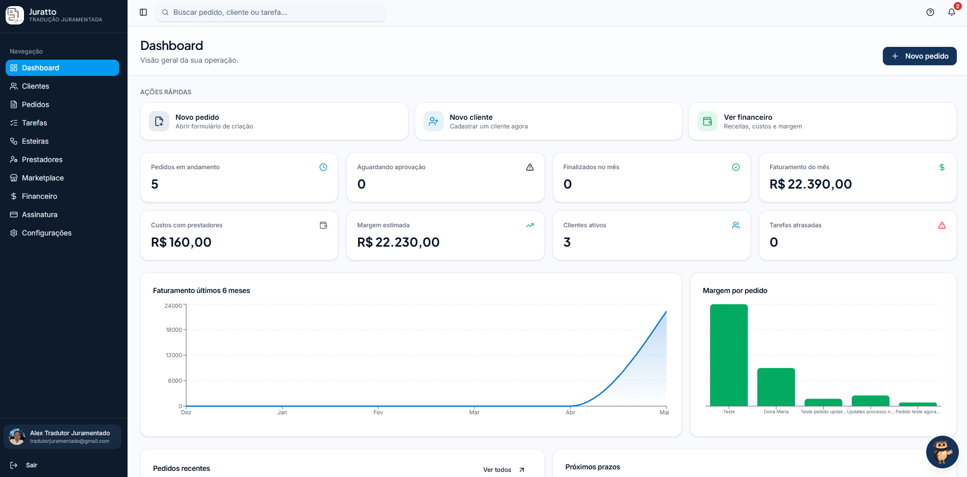Open the Ver financeiro quick action card
The image size is (967, 477).
pyautogui.click(x=823, y=121)
